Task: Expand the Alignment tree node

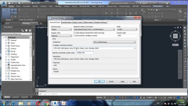Action: pyautogui.click(x=6, y=57)
